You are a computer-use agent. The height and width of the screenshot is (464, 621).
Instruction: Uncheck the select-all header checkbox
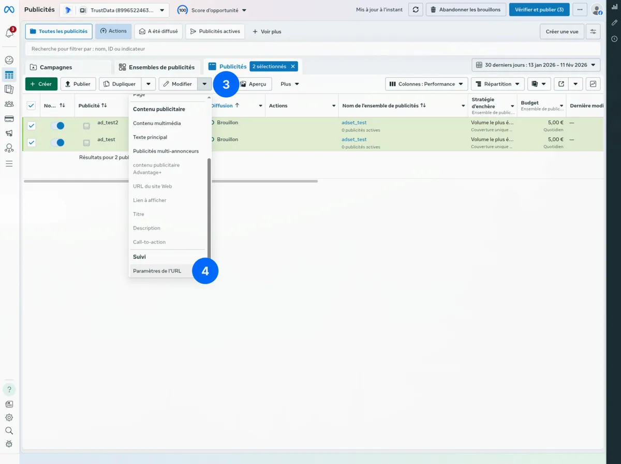pyautogui.click(x=31, y=105)
